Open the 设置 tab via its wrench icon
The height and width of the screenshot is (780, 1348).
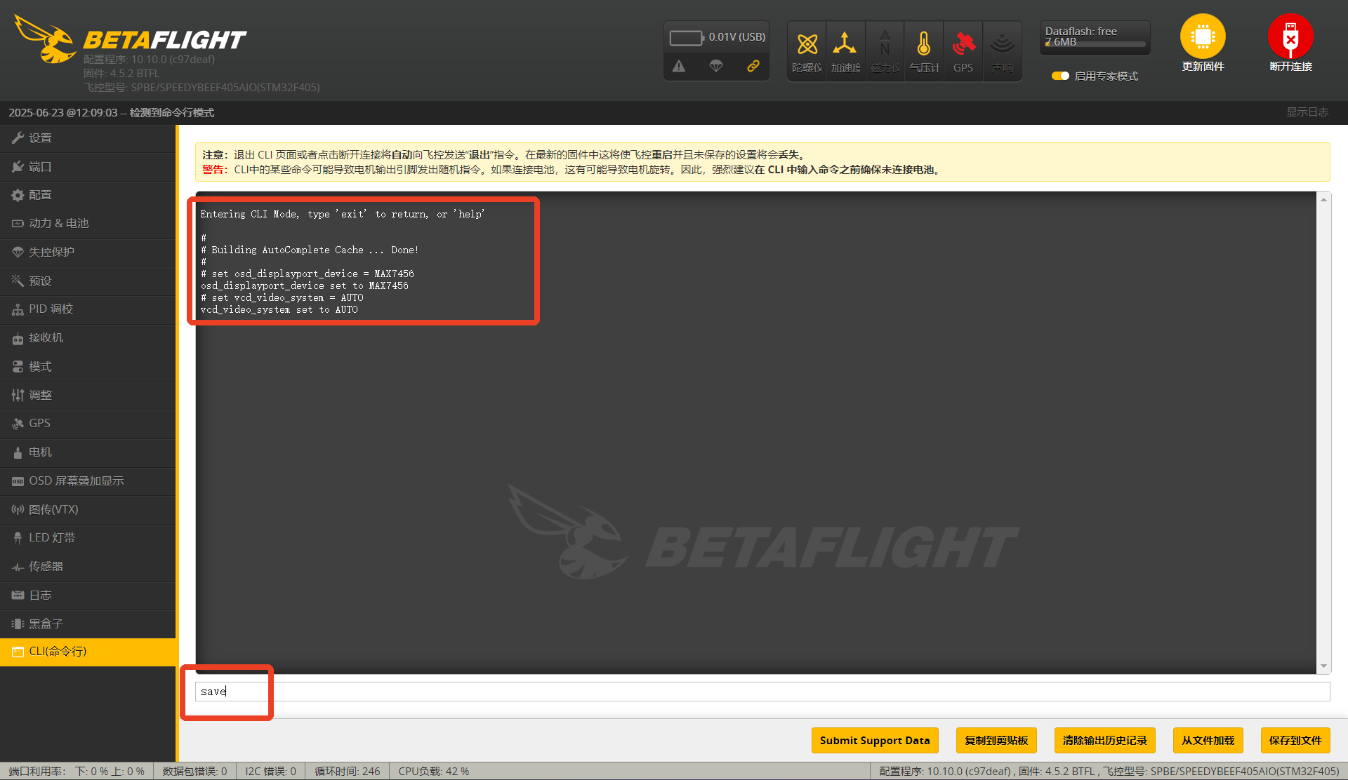(x=18, y=138)
